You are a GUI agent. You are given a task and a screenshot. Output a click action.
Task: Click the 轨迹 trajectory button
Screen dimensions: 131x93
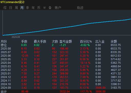(80, 8)
